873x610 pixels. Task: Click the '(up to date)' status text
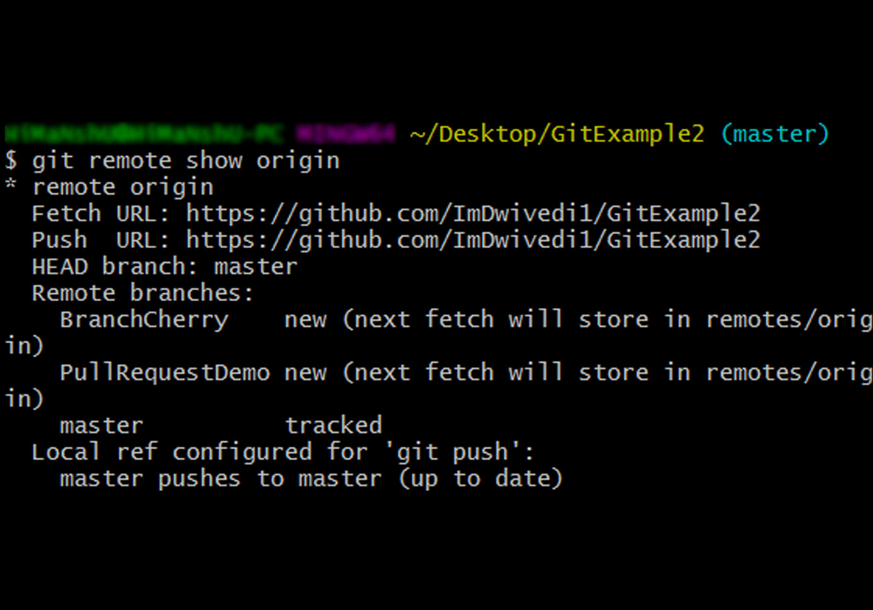point(481,479)
